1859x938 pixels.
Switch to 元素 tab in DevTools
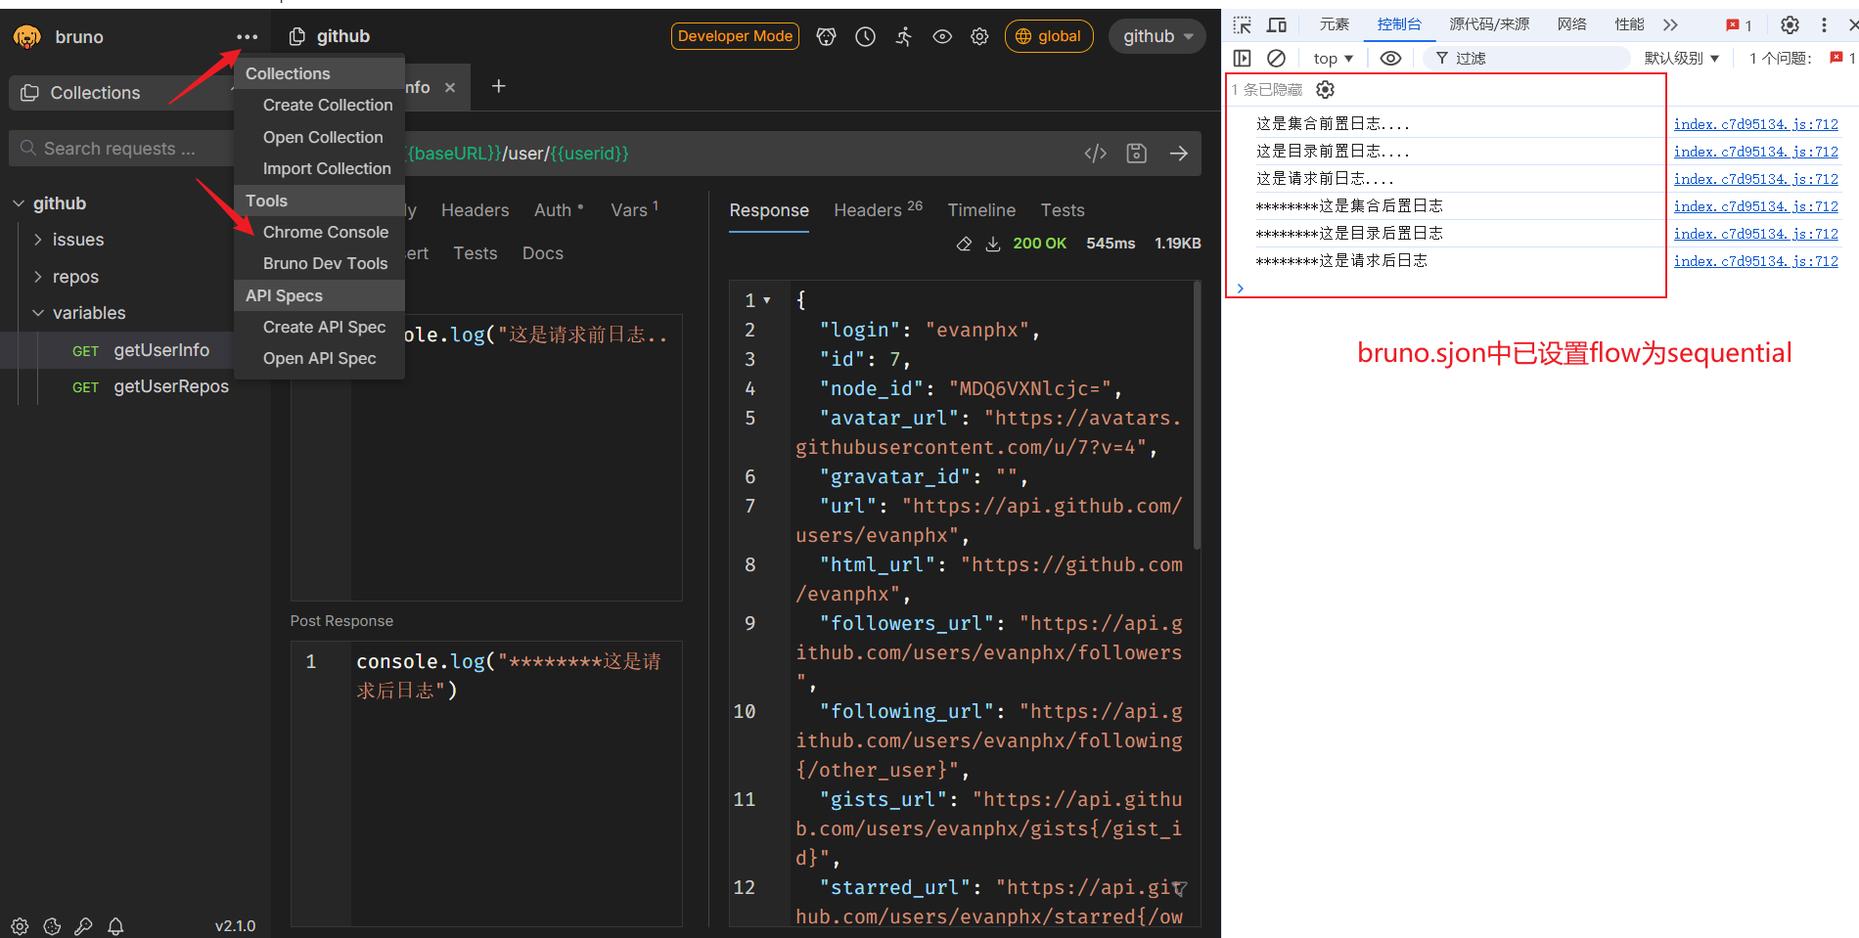[1335, 24]
